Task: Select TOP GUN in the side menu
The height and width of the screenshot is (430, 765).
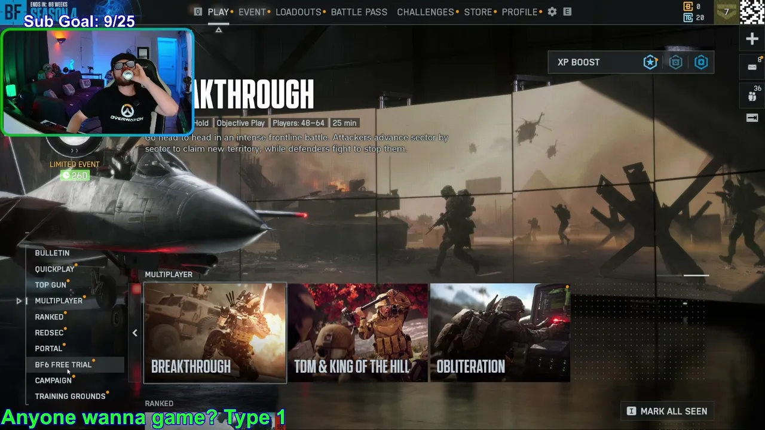Action: pos(50,285)
